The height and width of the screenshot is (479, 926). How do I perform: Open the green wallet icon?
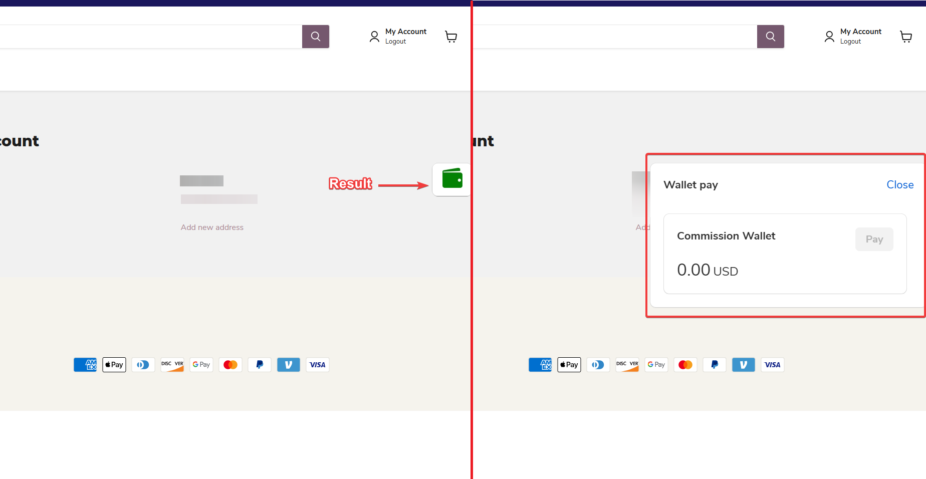pos(452,179)
